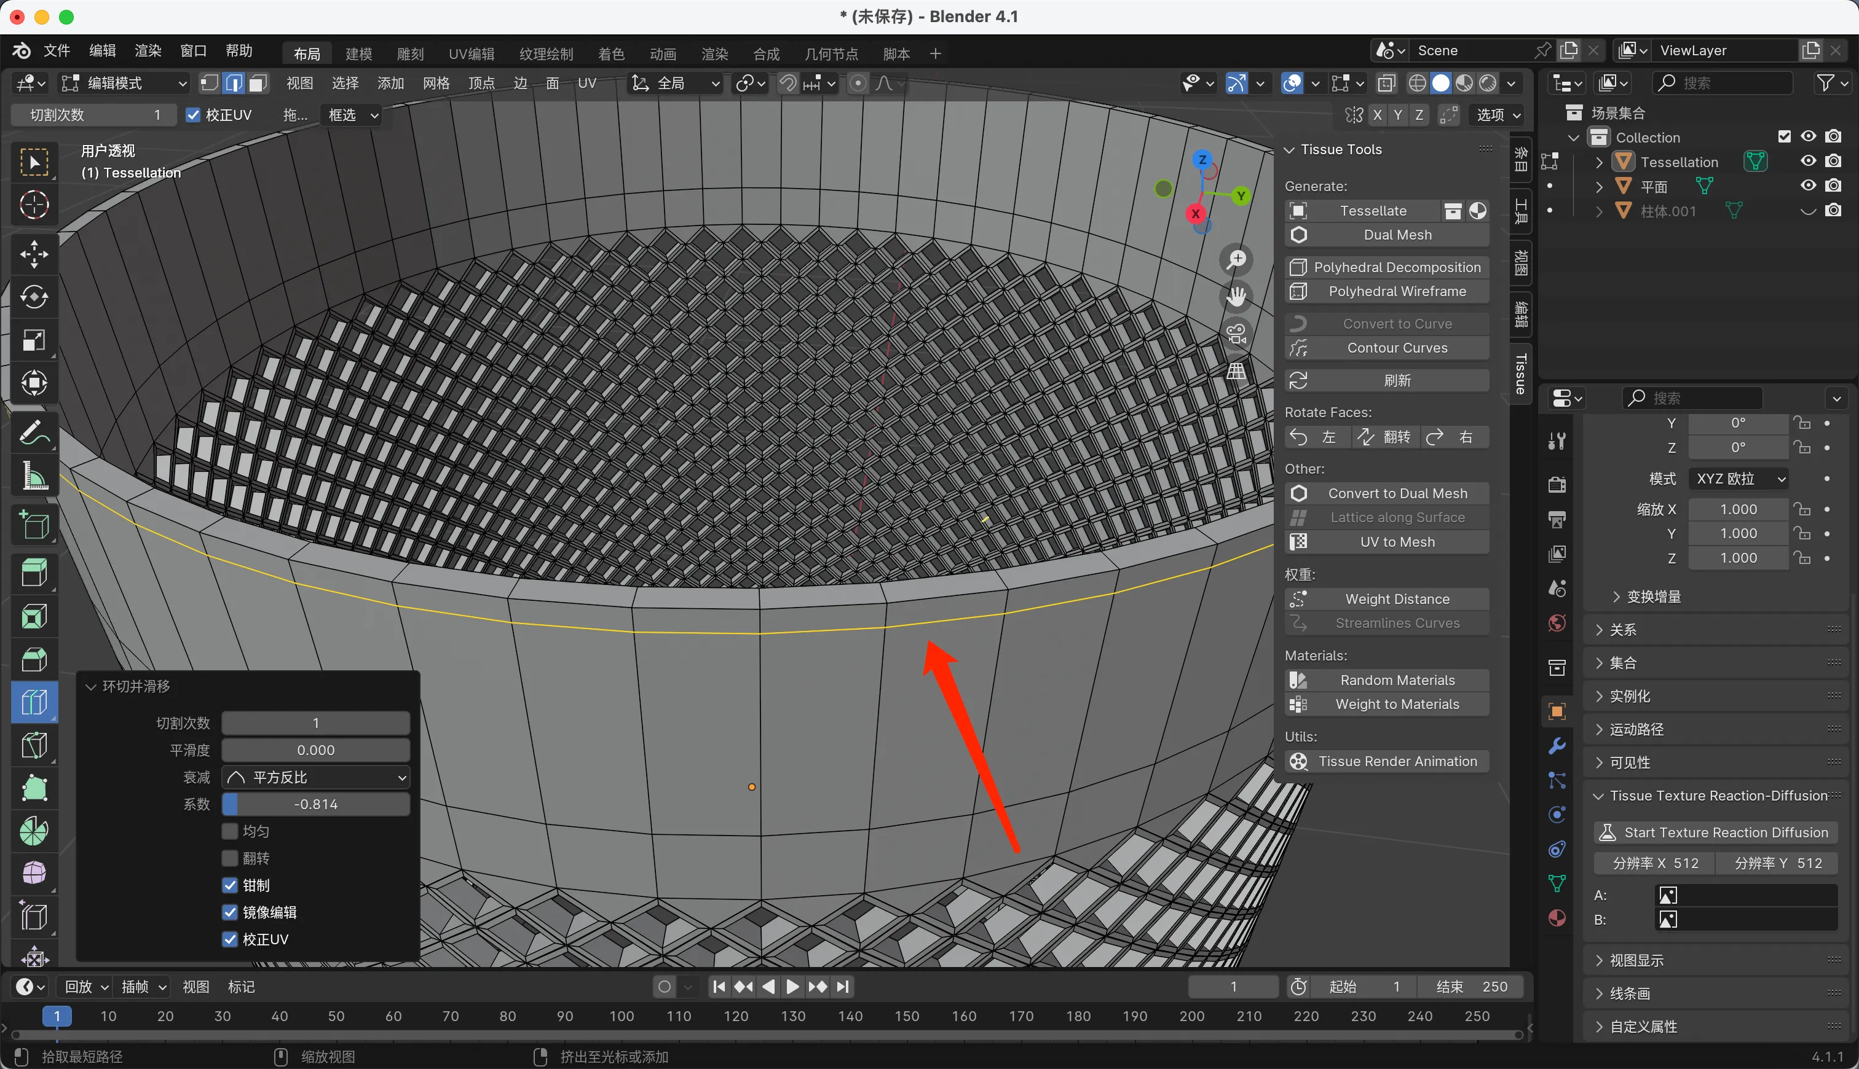Screen dimensions: 1859x1069
Task: Open the 网格 menu
Action: 436,83
